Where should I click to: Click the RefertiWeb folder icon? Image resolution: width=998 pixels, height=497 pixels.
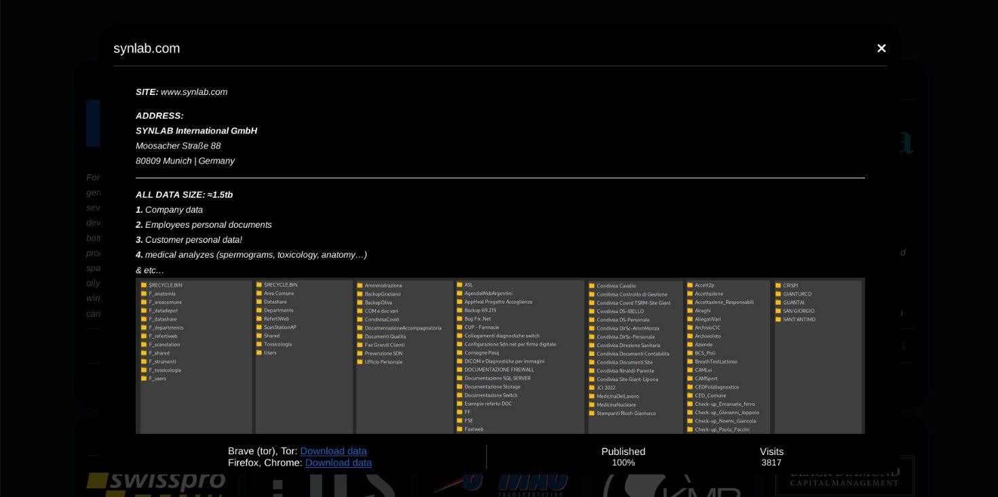click(x=259, y=319)
